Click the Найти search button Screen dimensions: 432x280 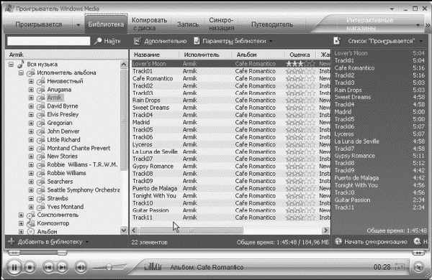click(x=107, y=41)
